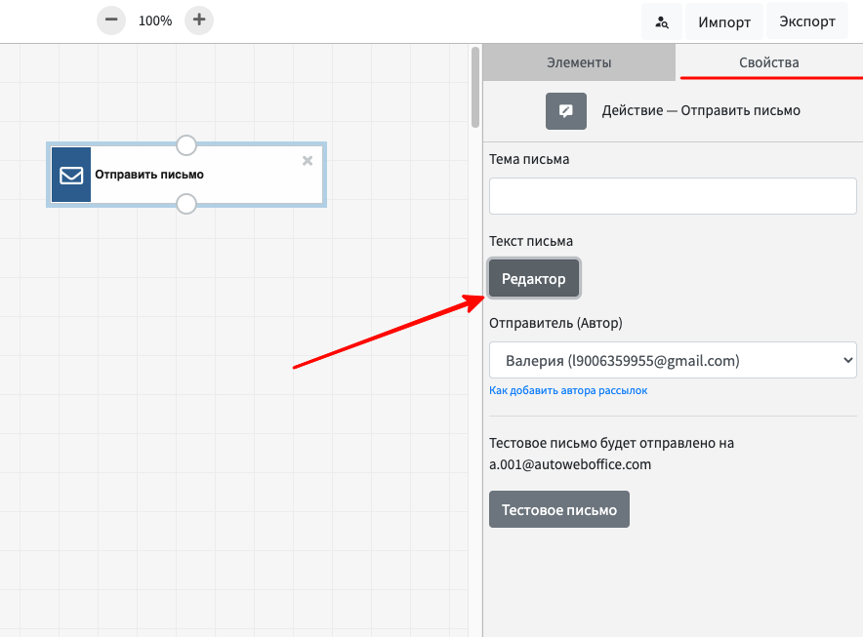
Task: Open the Импорт option
Action: click(724, 22)
